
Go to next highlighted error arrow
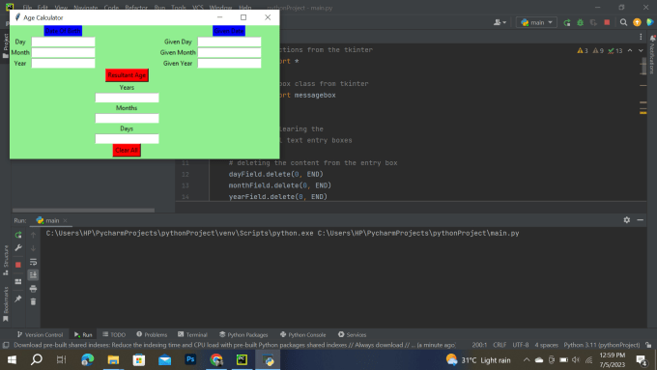click(x=641, y=50)
